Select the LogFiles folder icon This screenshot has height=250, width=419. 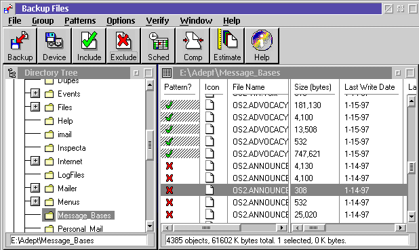(49, 175)
